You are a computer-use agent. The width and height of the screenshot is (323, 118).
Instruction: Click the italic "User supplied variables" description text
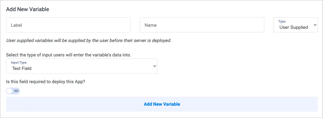click(89, 41)
